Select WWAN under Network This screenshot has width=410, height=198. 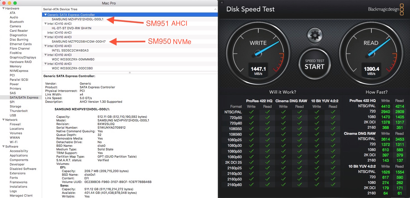point(15,138)
